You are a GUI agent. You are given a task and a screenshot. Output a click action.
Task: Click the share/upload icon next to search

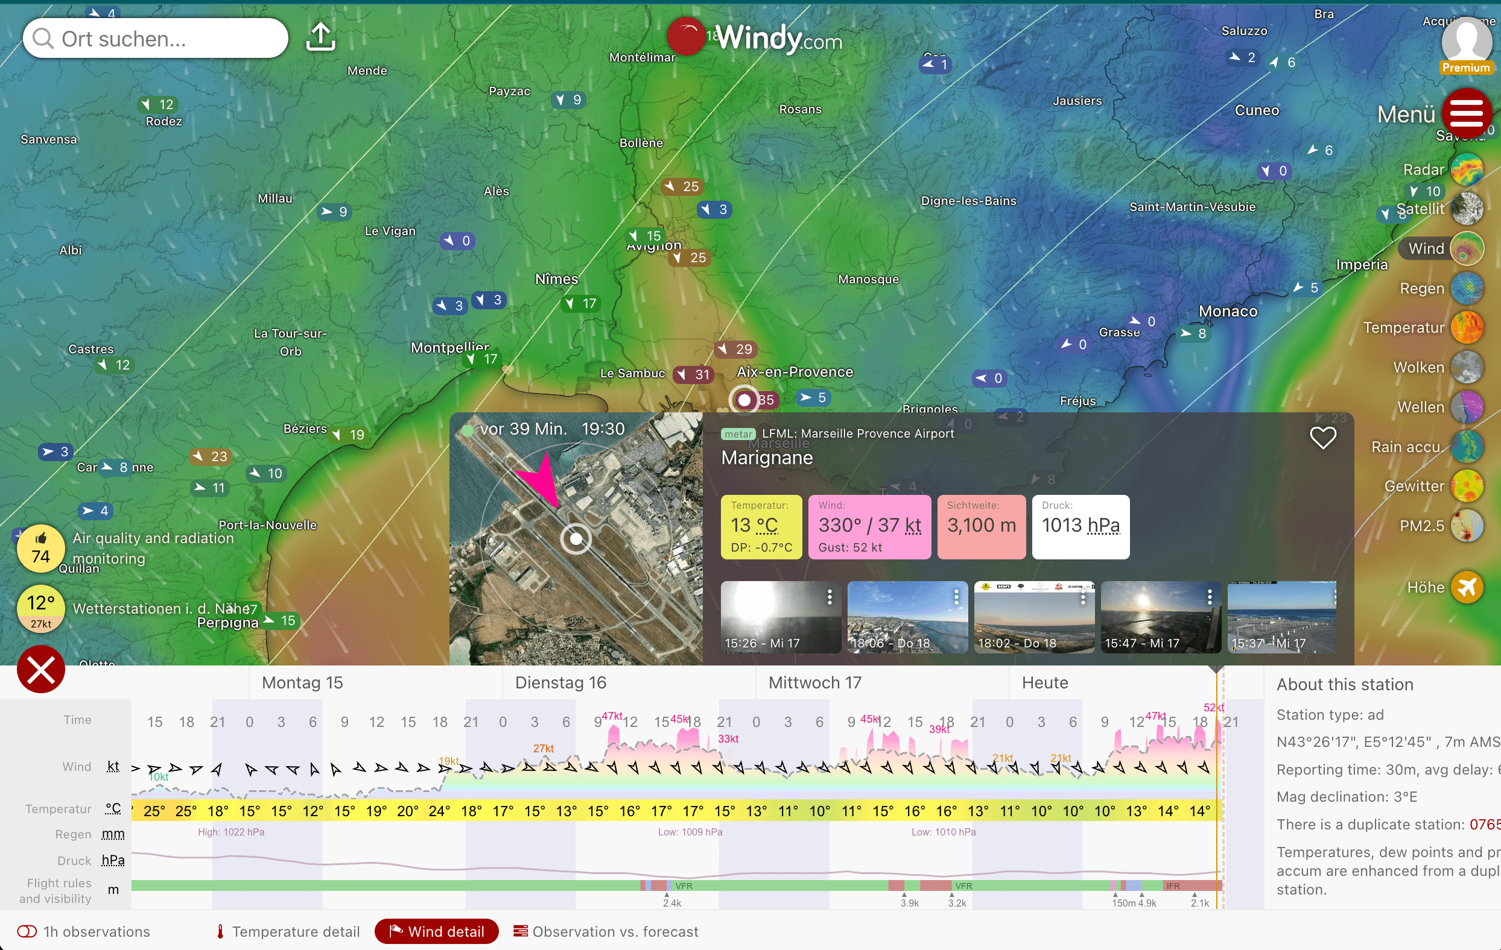tap(320, 37)
